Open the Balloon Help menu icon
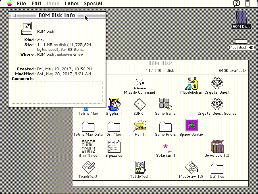The width and height of the screenshot is (258, 194). coord(237,4)
